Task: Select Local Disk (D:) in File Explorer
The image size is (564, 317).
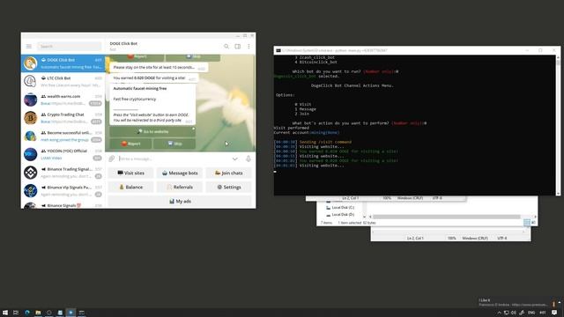Action: [x=340, y=215]
